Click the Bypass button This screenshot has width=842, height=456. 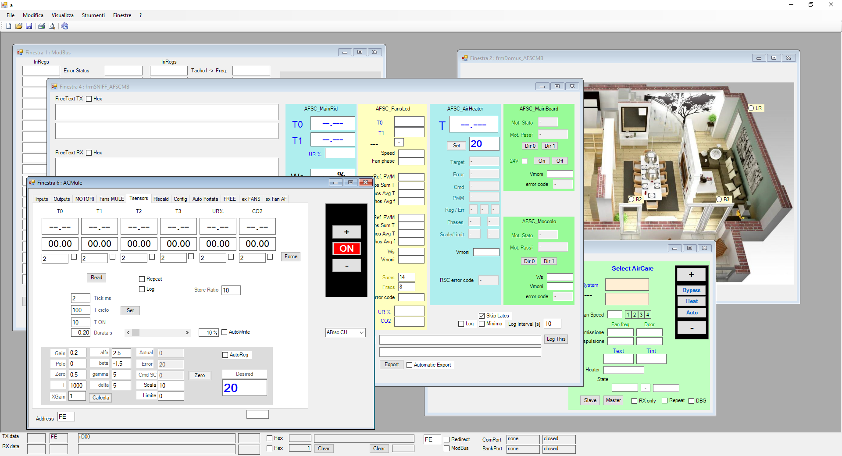coord(692,291)
